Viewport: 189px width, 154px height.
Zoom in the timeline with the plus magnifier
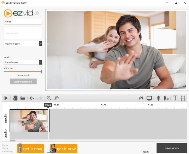click(x=57, y=98)
